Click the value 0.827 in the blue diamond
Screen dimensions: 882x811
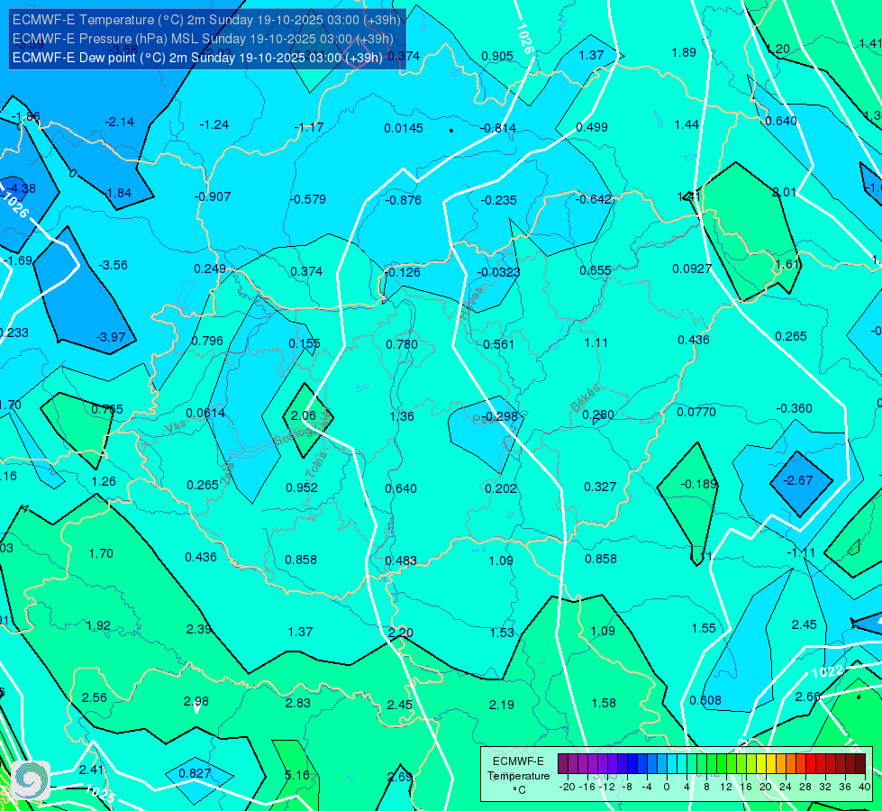point(195,773)
